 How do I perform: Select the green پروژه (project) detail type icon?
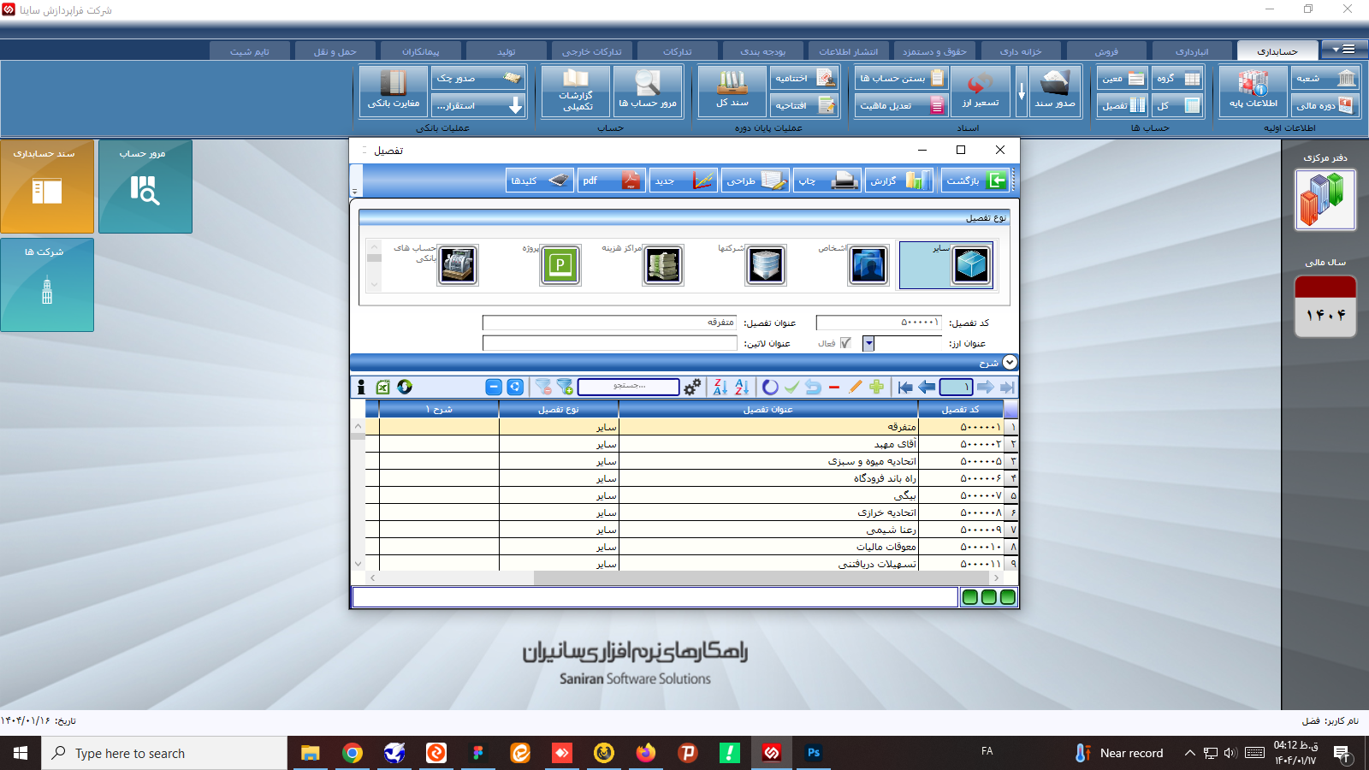pyautogui.click(x=560, y=265)
